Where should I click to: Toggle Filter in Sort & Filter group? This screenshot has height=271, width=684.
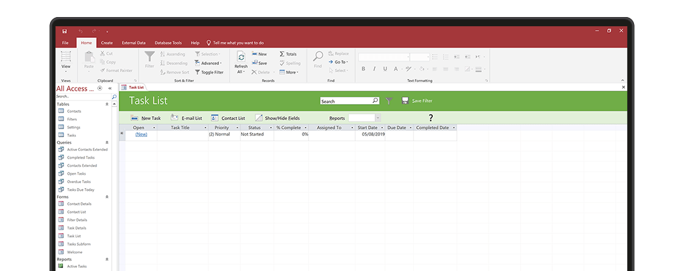[208, 72]
